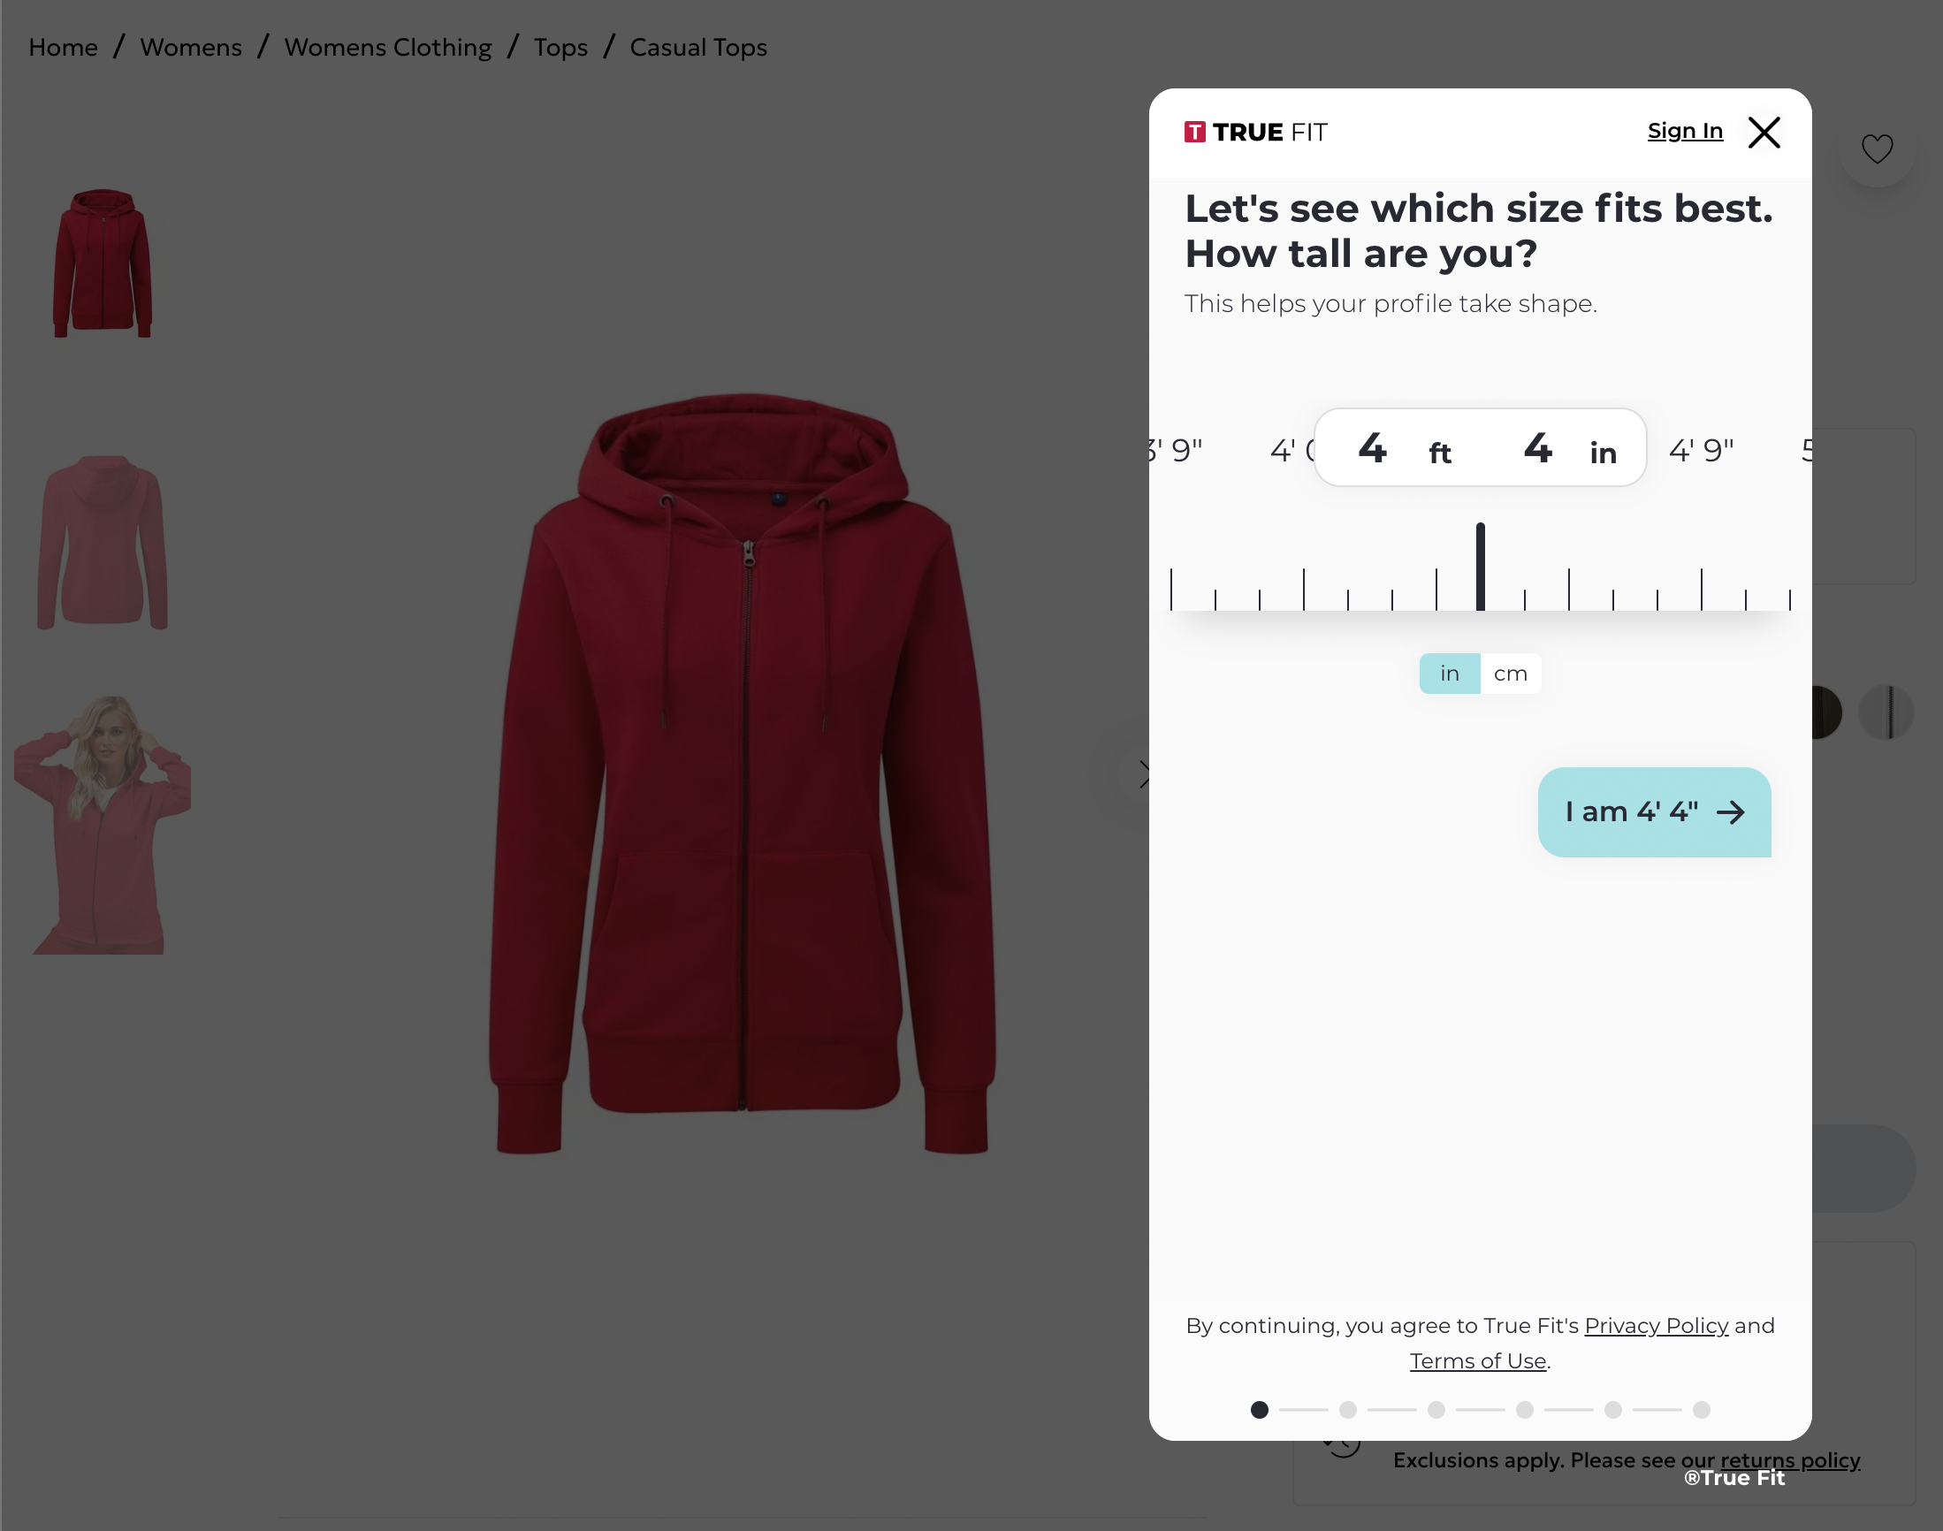Switch height units to cm

coord(1510,674)
